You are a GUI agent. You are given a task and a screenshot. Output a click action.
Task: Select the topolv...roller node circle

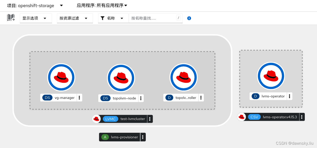click(183, 77)
